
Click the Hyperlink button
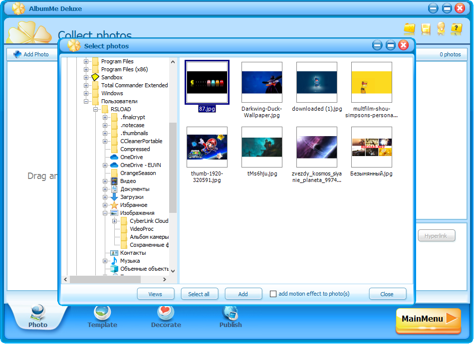[436, 236]
